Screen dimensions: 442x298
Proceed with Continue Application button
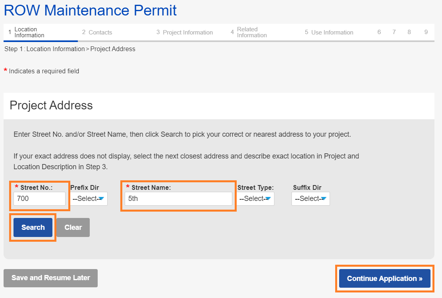384,279
